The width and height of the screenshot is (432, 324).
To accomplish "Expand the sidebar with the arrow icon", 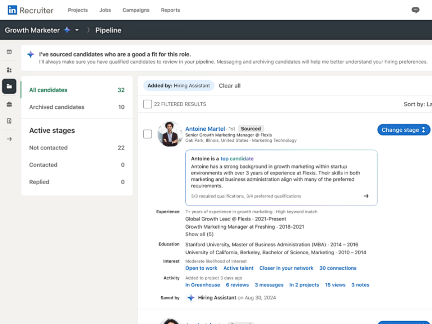I will 9,139.
